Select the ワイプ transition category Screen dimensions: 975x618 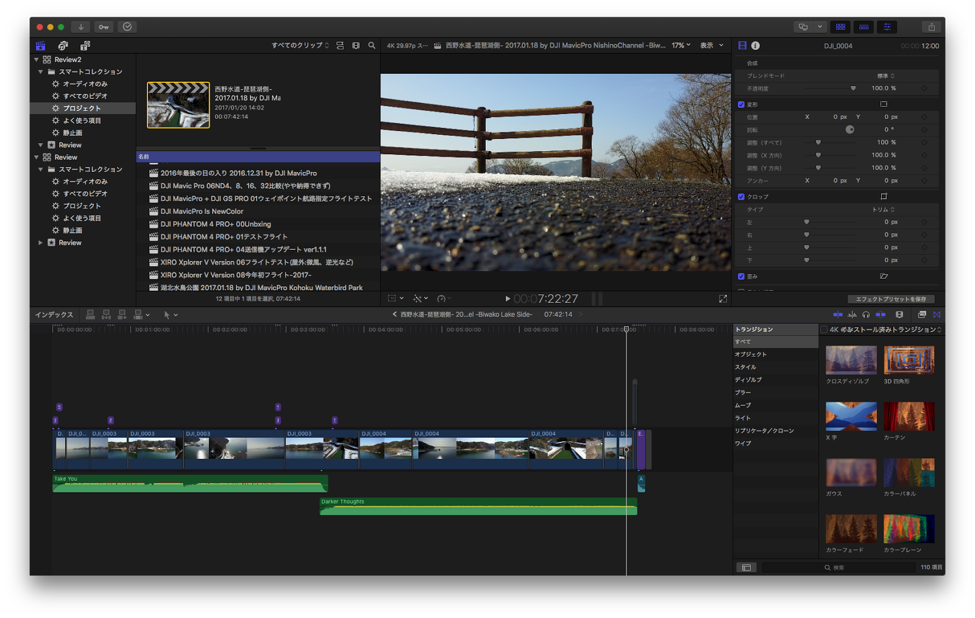click(743, 444)
